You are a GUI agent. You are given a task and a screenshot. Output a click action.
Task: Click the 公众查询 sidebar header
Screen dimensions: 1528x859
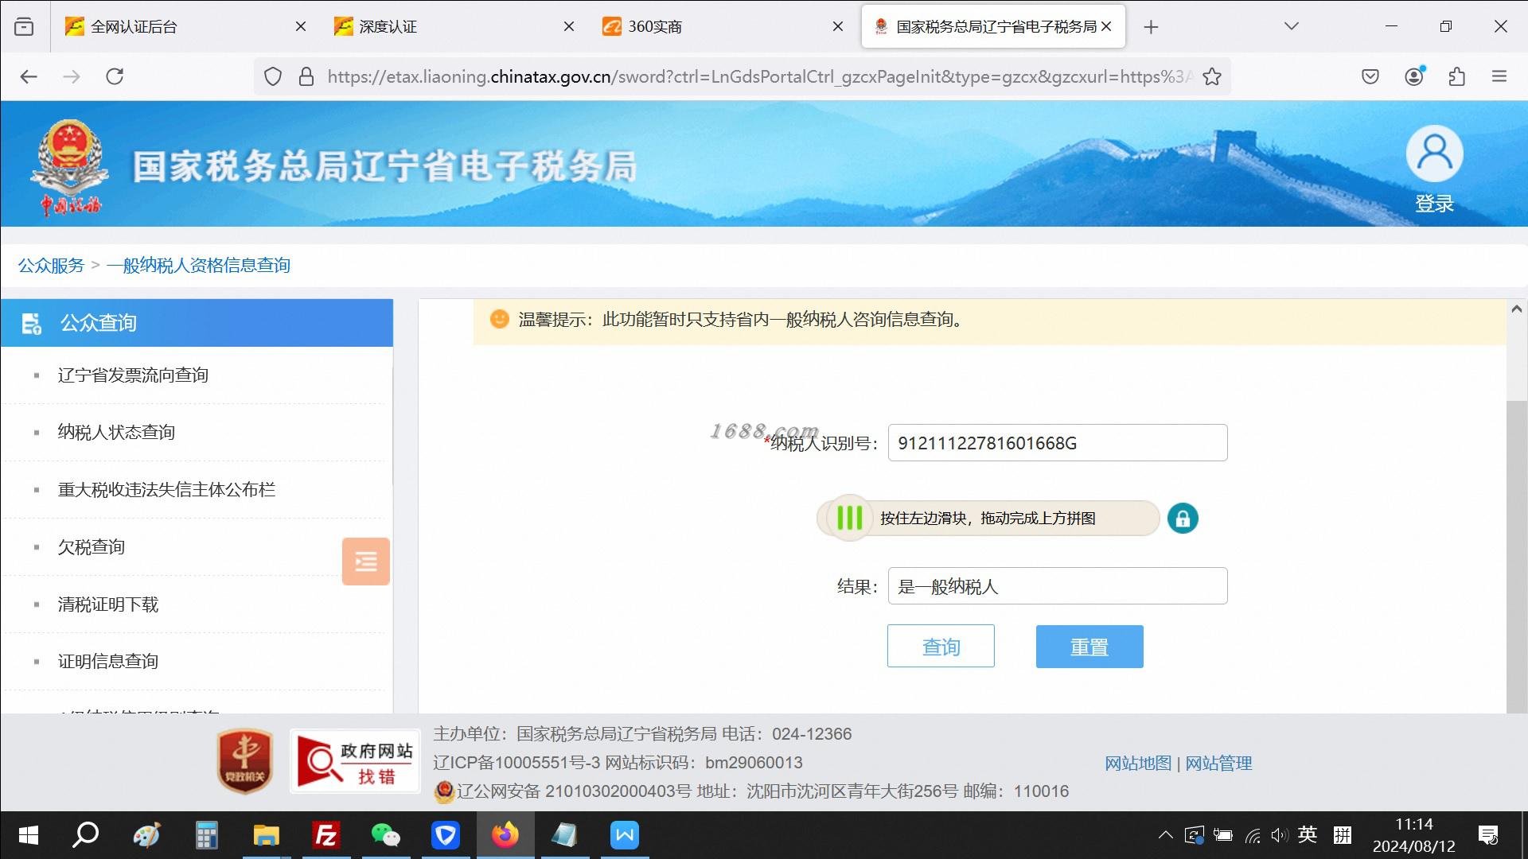pyautogui.click(x=197, y=323)
